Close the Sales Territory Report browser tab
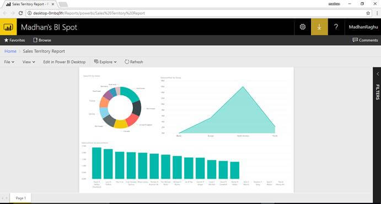The height and width of the screenshot is (204, 381). (53, 4)
